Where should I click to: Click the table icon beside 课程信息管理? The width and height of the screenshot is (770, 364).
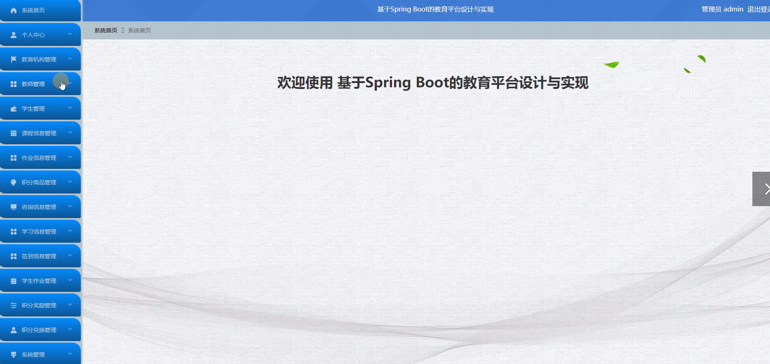14,133
